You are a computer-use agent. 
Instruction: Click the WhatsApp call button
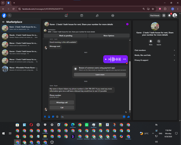tap(62, 103)
